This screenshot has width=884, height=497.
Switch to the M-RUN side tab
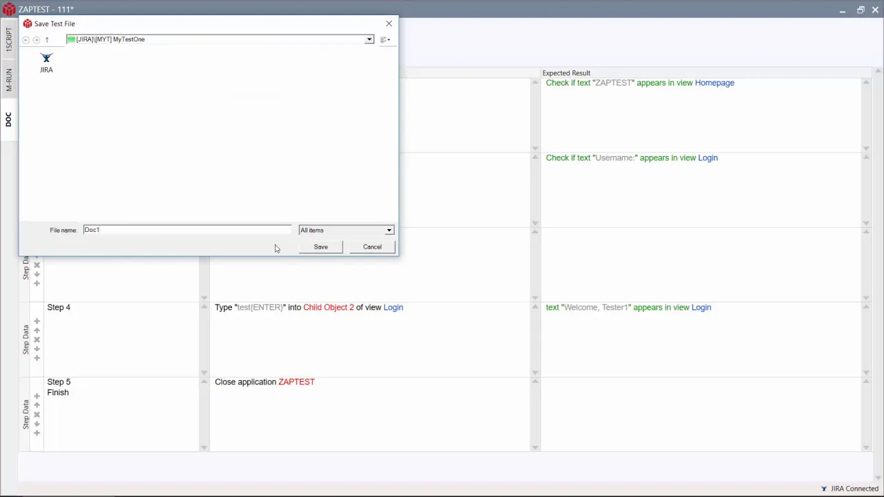point(8,79)
